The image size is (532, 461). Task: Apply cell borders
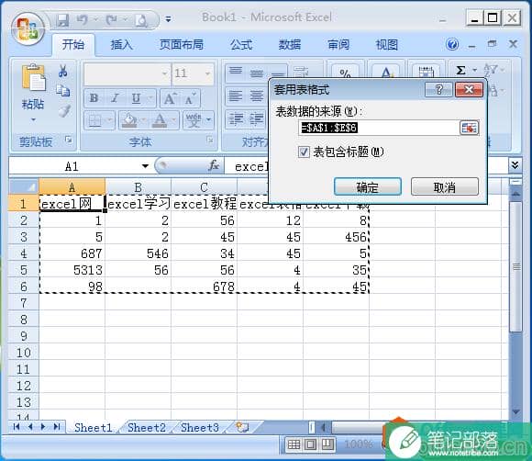coord(95,120)
